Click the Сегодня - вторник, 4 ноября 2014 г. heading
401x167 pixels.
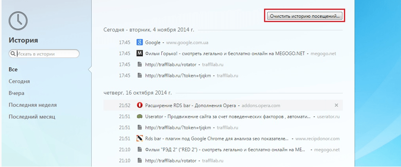point(149,30)
